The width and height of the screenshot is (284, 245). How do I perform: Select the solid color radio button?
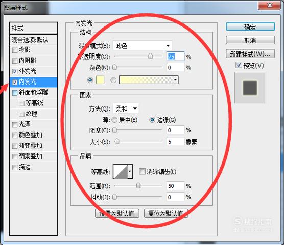[90, 80]
